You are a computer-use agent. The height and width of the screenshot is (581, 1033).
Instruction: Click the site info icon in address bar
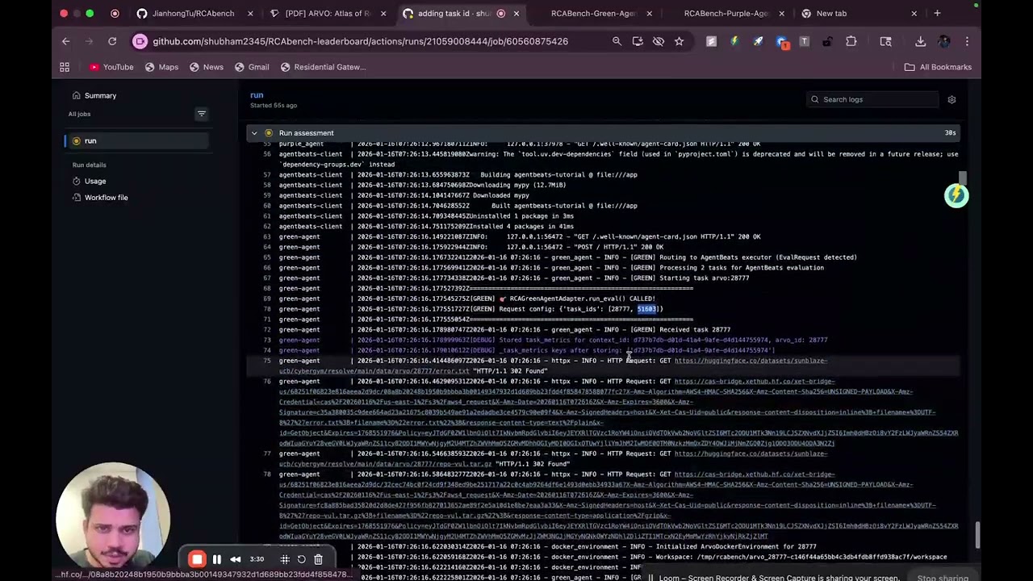click(x=140, y=41)
